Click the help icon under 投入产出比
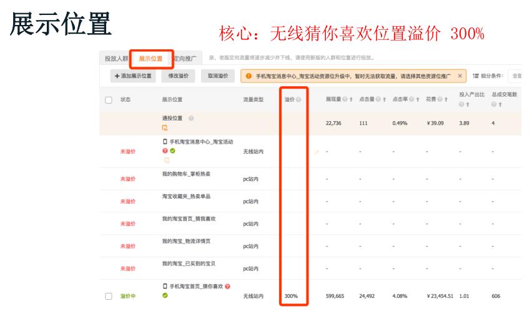532x311 pixels. click(461, 104)
